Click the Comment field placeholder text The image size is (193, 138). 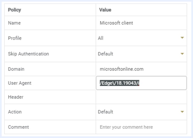[126, 127]
